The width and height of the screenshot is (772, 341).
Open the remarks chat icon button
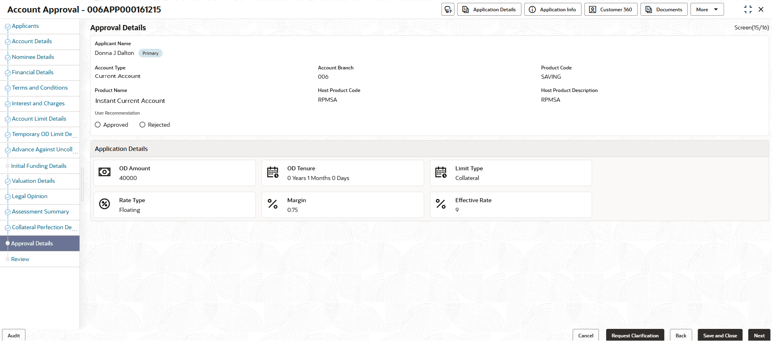coord(448,9)
